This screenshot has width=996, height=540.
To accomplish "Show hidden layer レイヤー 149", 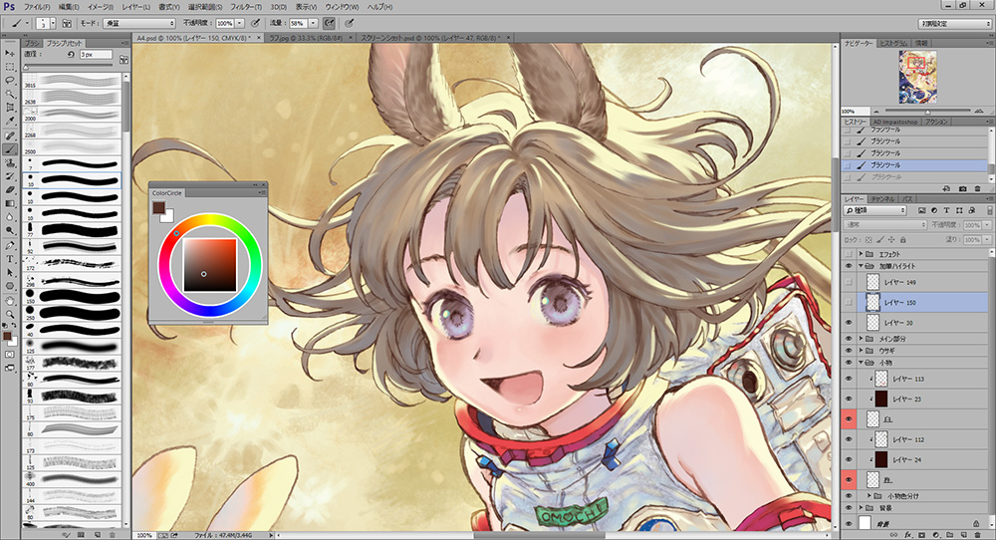I will tap(849, 282).
